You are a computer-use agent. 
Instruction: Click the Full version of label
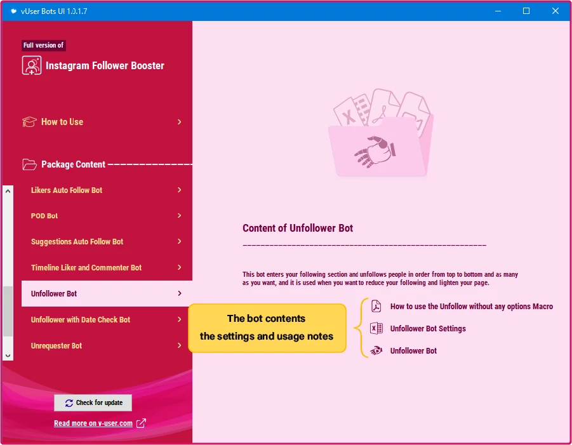43,45
